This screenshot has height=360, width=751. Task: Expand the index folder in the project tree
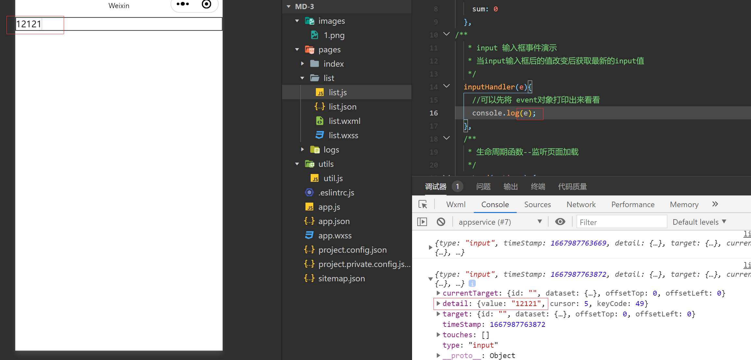click(x=303, y=63)
